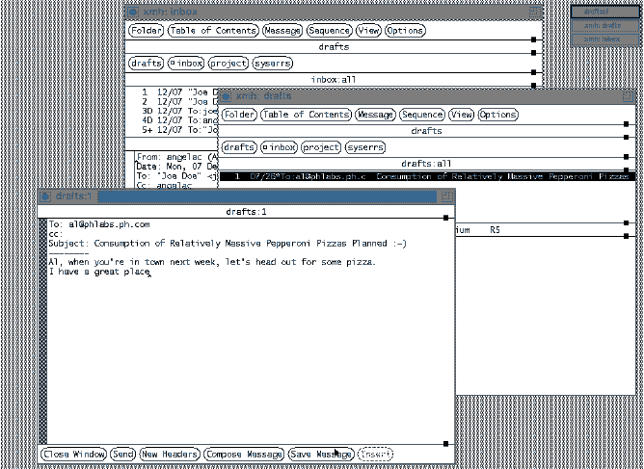Click resize icon on drafts:1 title bar

(x=446, y=196)
